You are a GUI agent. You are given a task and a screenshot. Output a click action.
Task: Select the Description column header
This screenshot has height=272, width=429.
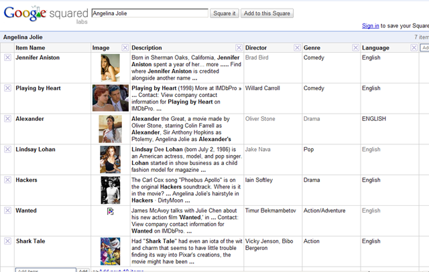(x=147, y=47)
